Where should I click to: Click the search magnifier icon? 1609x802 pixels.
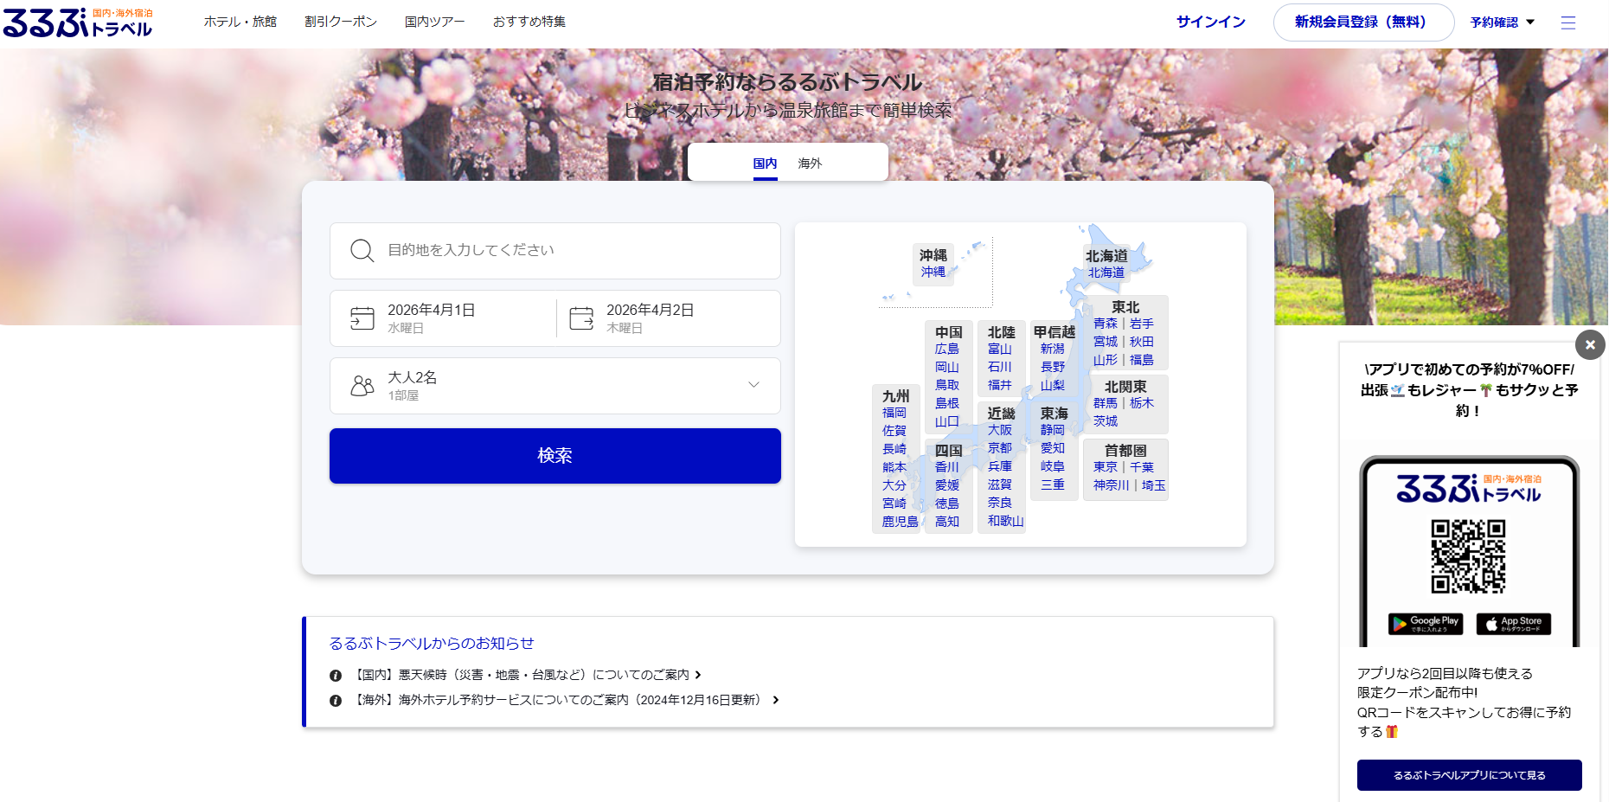tap(362, 251)
